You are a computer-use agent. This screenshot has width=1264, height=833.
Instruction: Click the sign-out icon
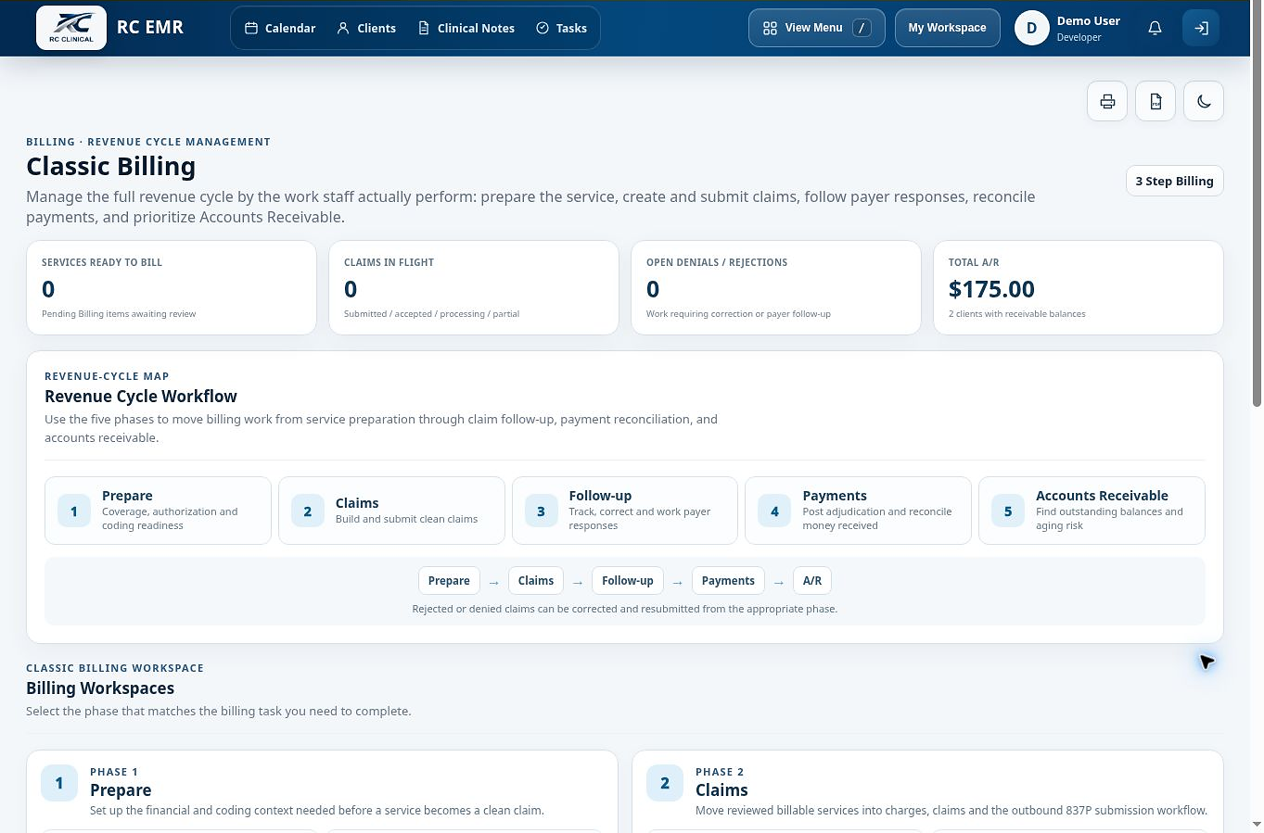pos(1201,29)
